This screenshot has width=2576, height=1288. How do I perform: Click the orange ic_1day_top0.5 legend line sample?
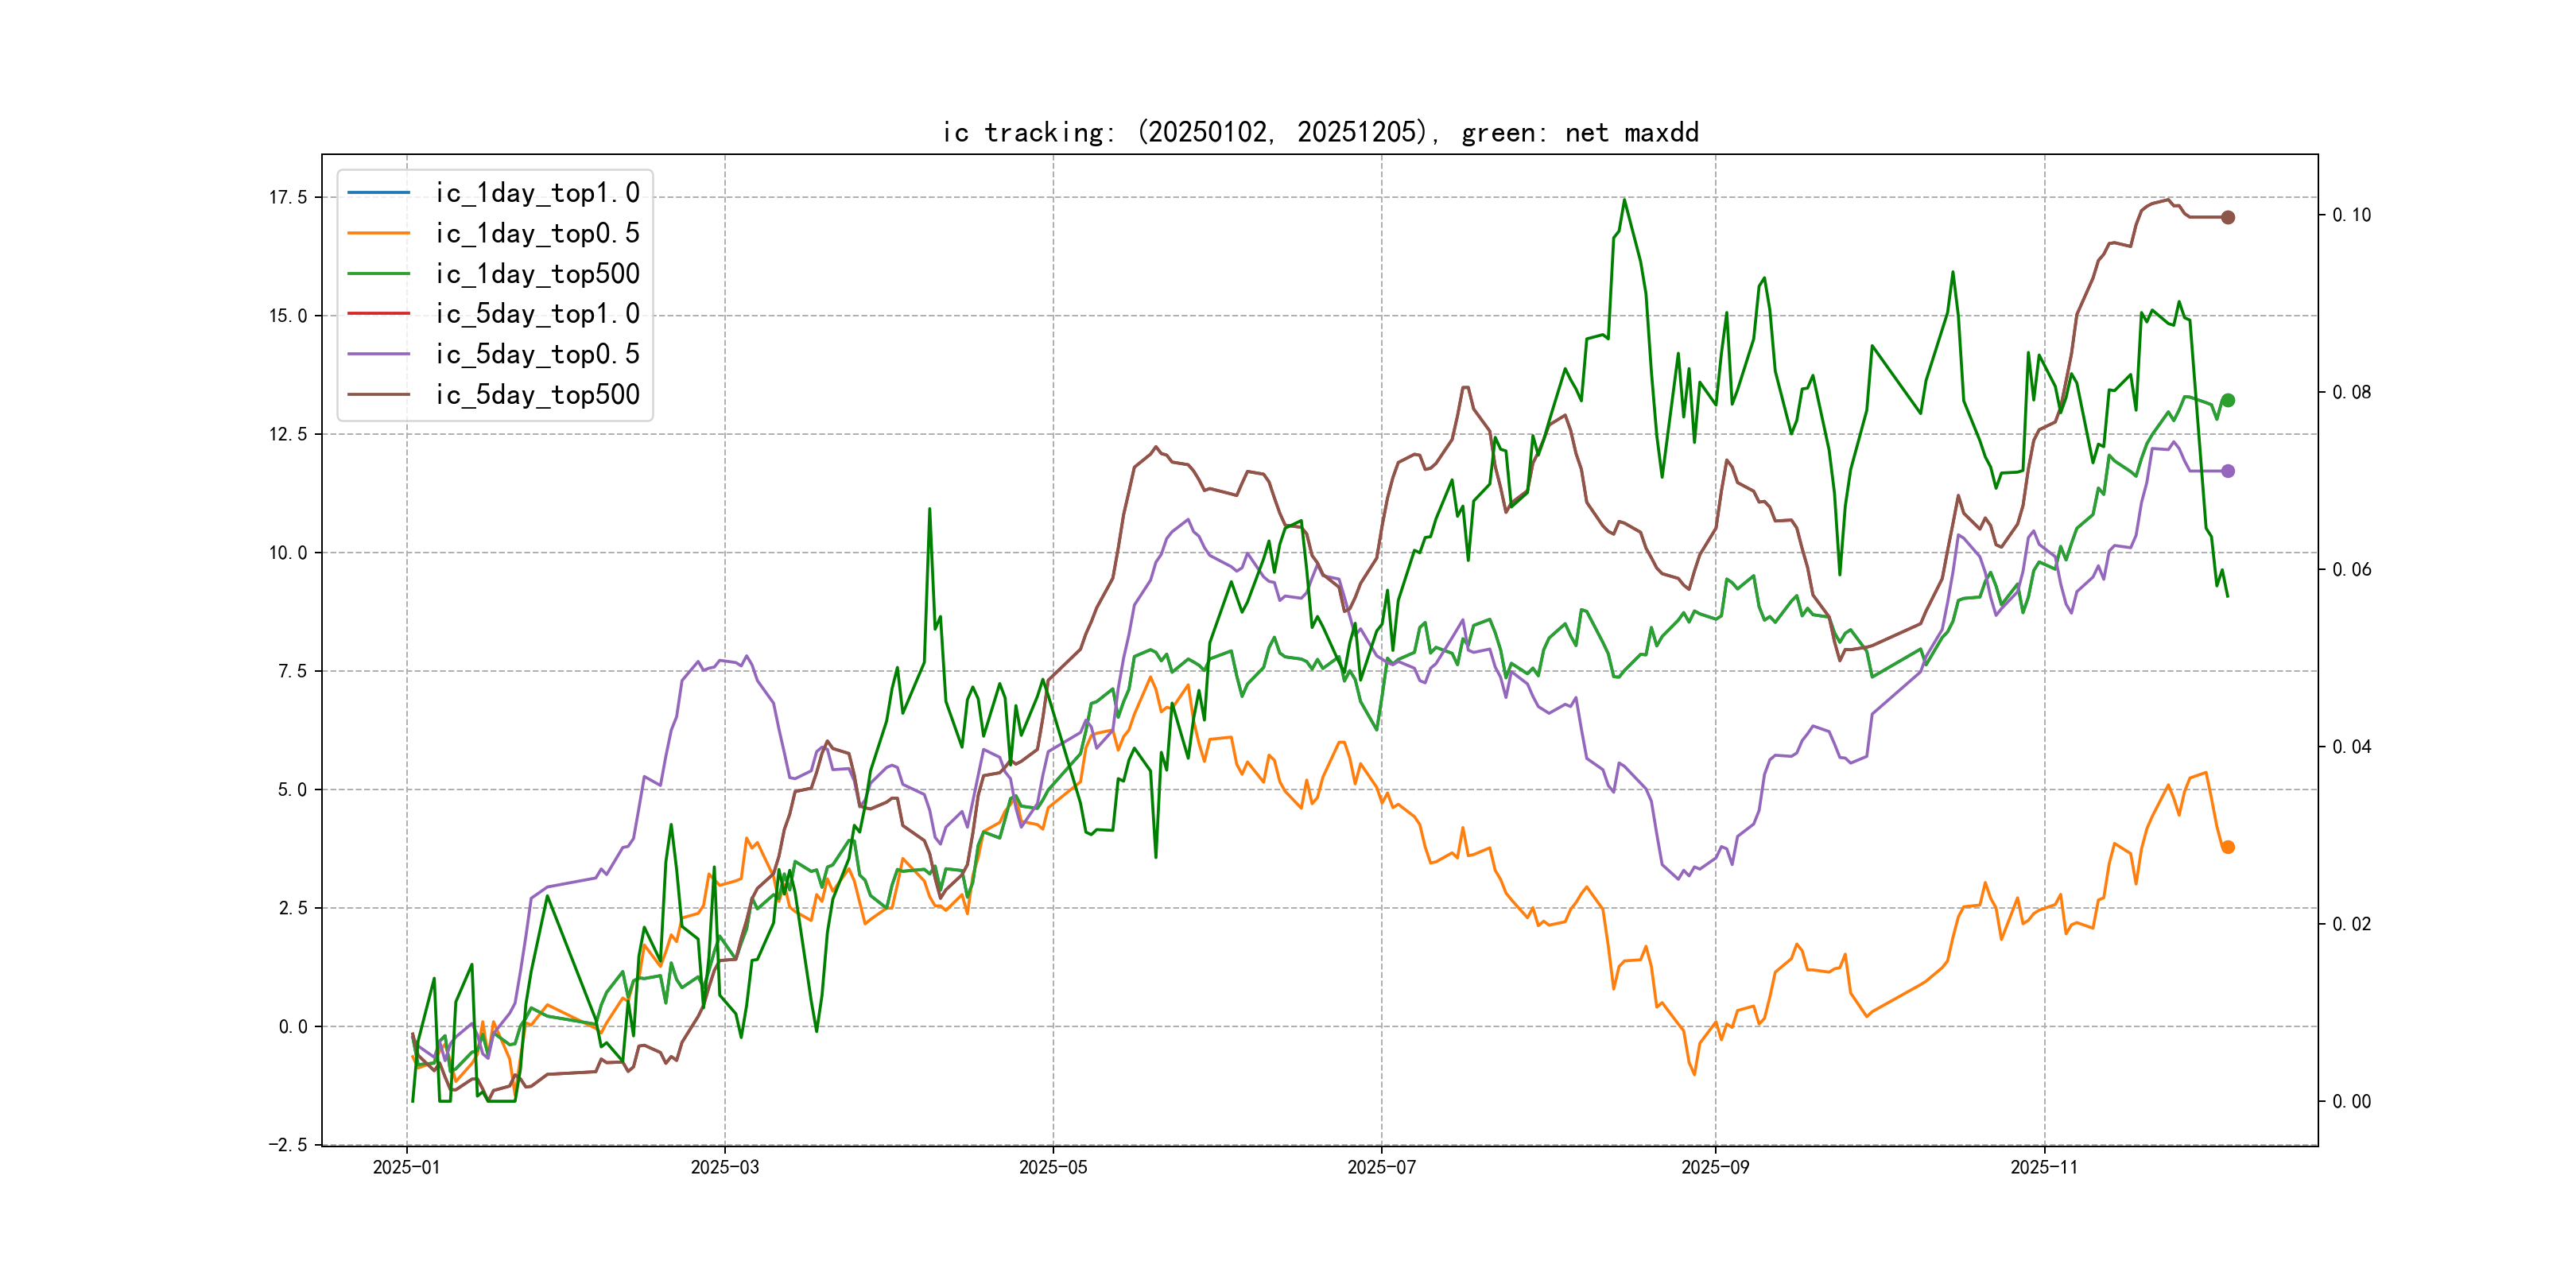[378, 233]
